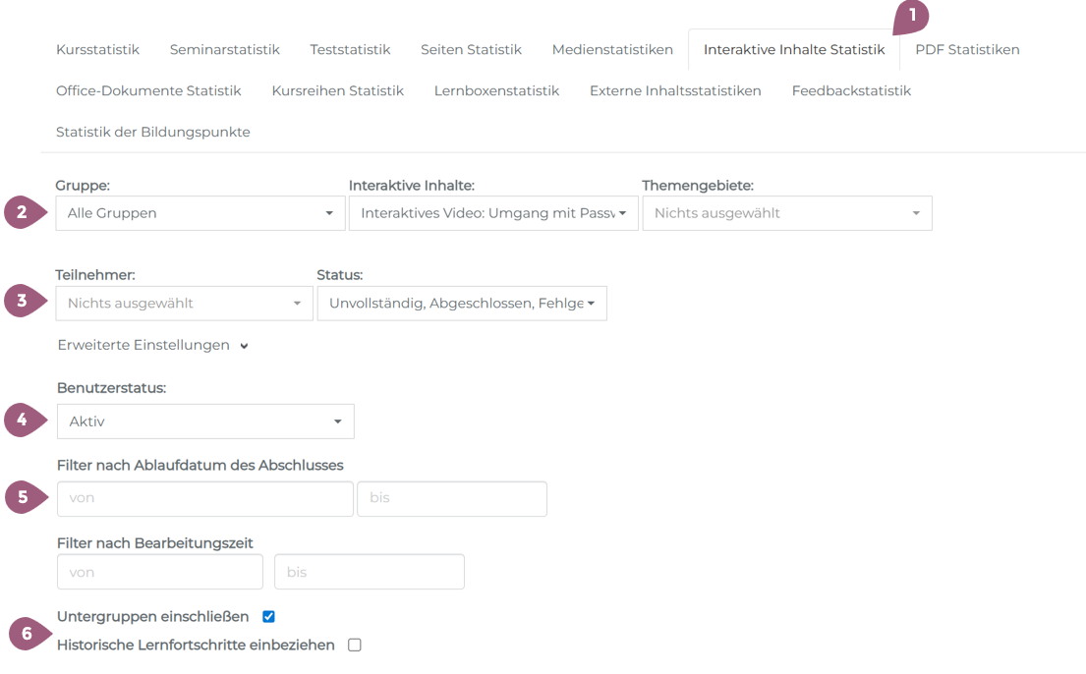Viewport: 1086px width, 674px height.
Task: Enable Historische Lernfortschritte einbeziehen checkbox
Action: tap(355, 646)
